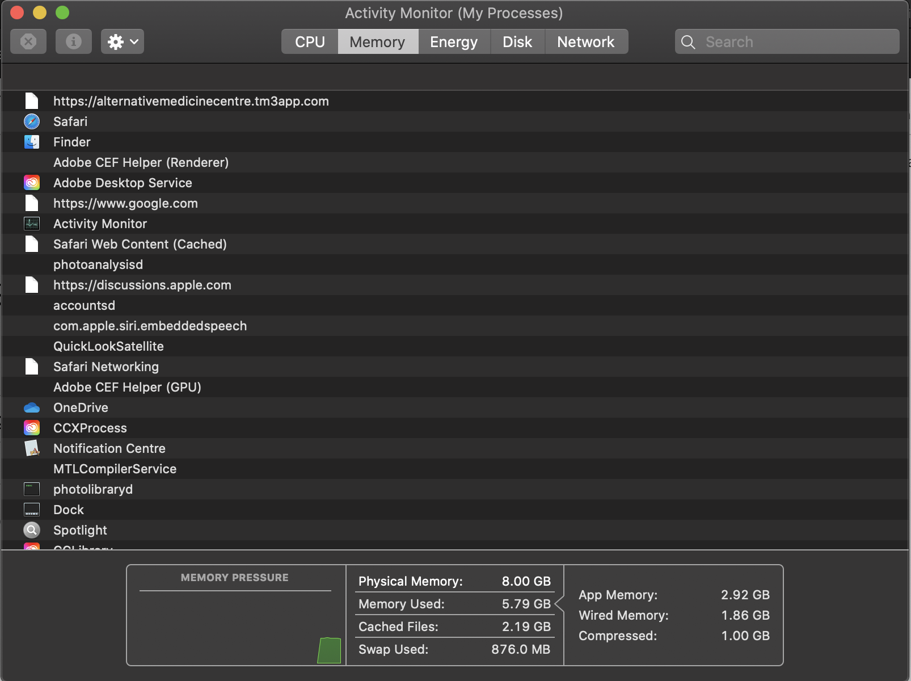
Task: Select Adobe CEF Helper (GPU) process
Action: click(x=128, y=387)
